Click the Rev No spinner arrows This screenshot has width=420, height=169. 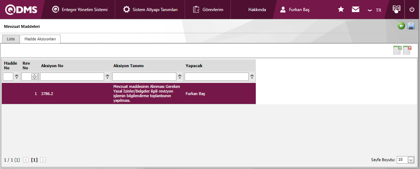tap(34, 76)
